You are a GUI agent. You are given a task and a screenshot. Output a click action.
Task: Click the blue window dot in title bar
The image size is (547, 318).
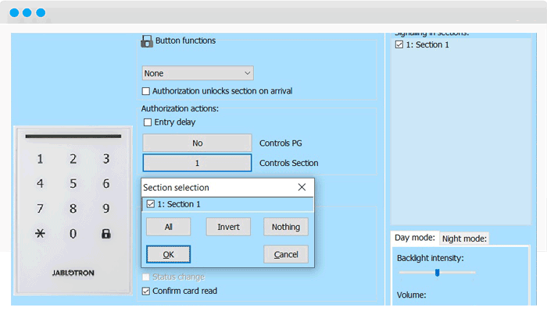[x=16, y=13]
